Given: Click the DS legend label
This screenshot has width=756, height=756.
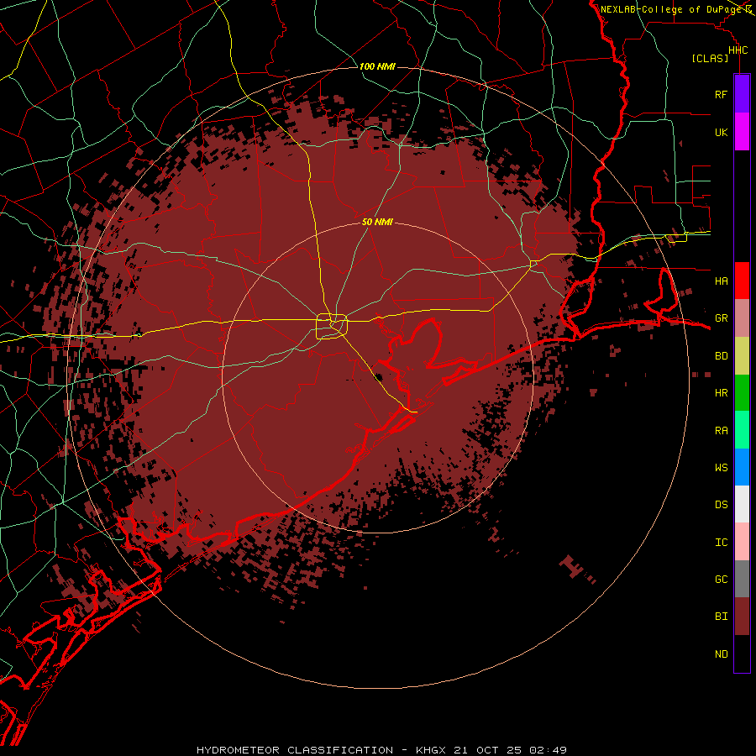Looking at the screenshot, I should point(721,505).
